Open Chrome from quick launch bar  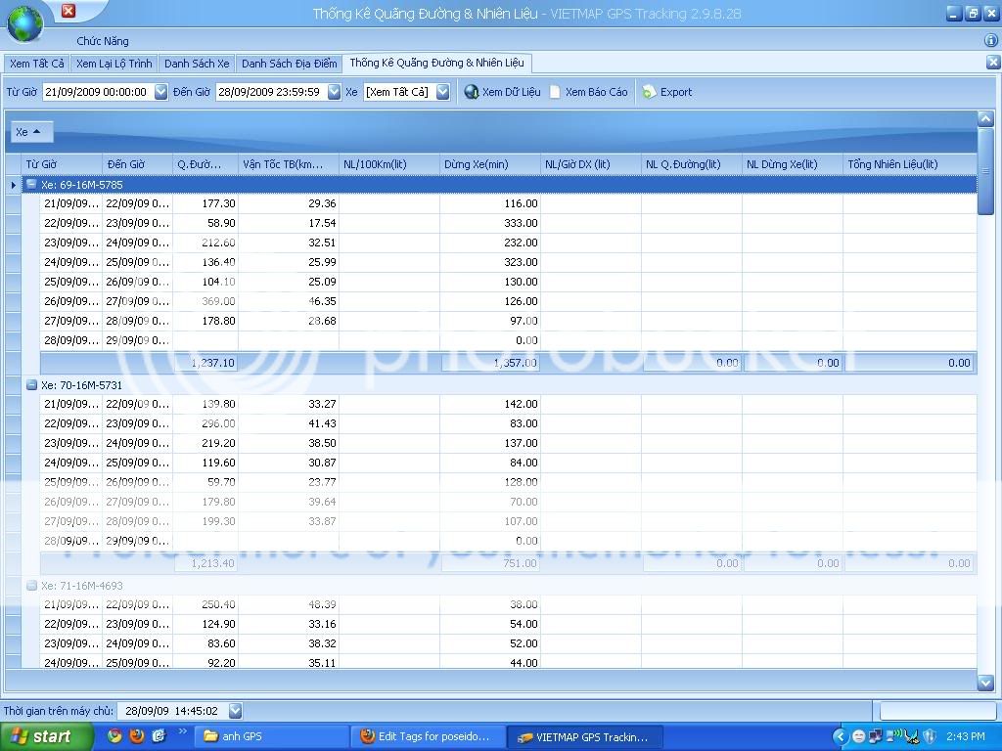click(114, 736)
